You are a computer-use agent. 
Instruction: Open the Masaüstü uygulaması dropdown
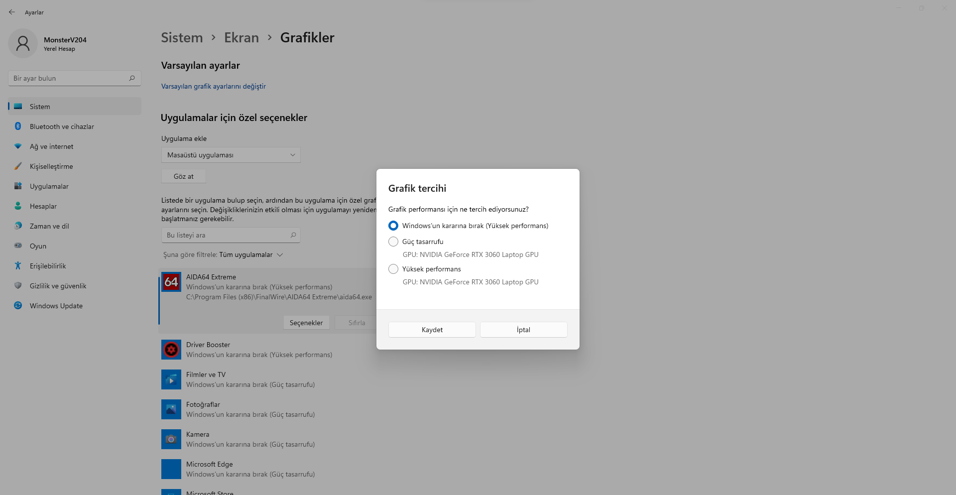pyautogui.click(x=231, y=155)
